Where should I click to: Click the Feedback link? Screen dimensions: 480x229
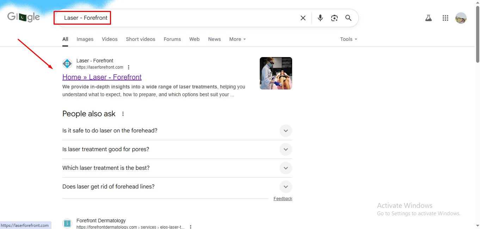coord(283,199)
